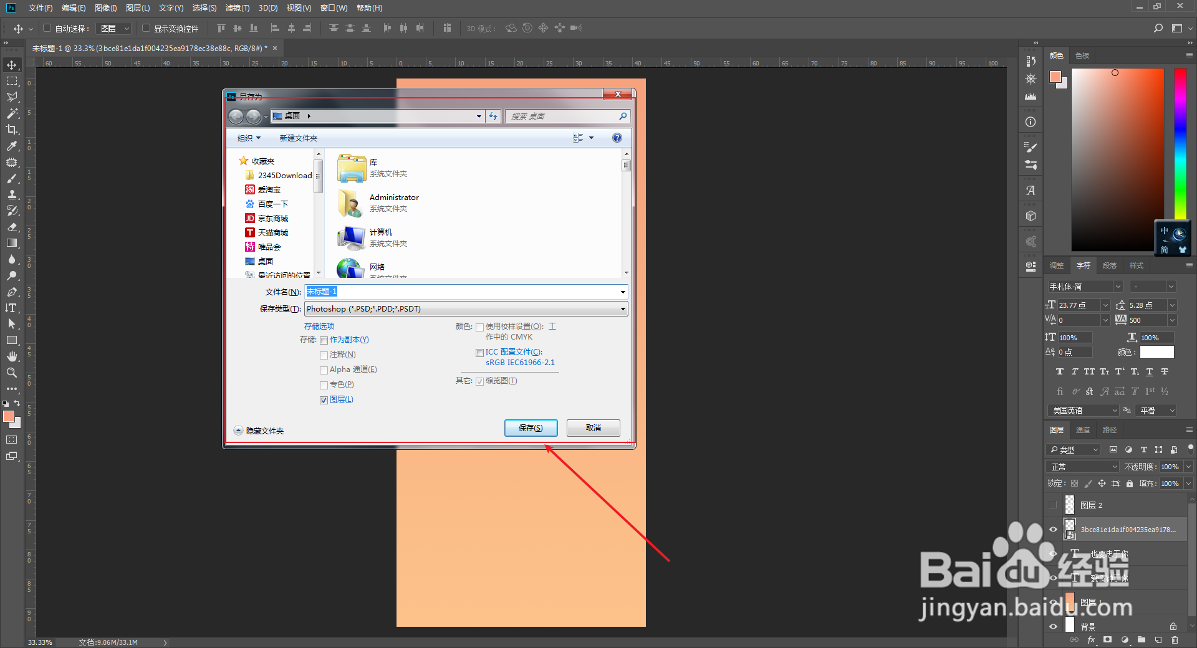This screenshot has width=1197, height=648.
Task: Click the layer effects fx icon
Action: 1091,640
